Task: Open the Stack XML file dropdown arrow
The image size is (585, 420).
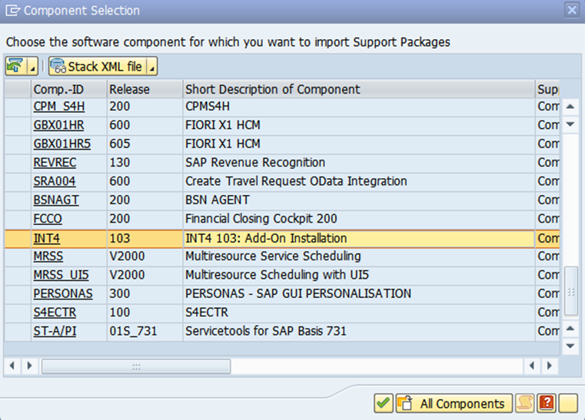Action: [152, 66]
